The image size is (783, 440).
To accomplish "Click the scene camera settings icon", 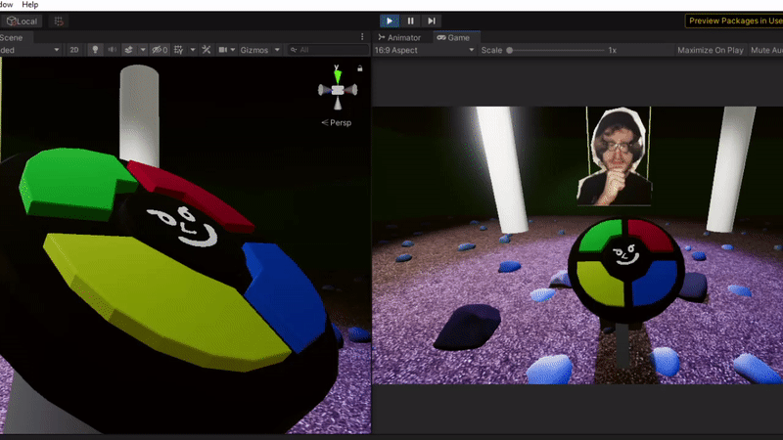I will (x=223, y=50).
